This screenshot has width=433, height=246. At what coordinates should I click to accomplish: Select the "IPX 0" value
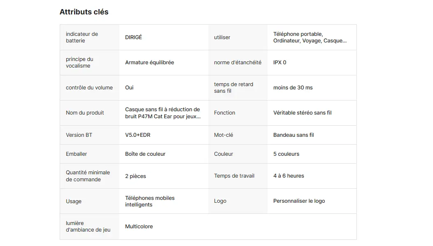(280, 63)
